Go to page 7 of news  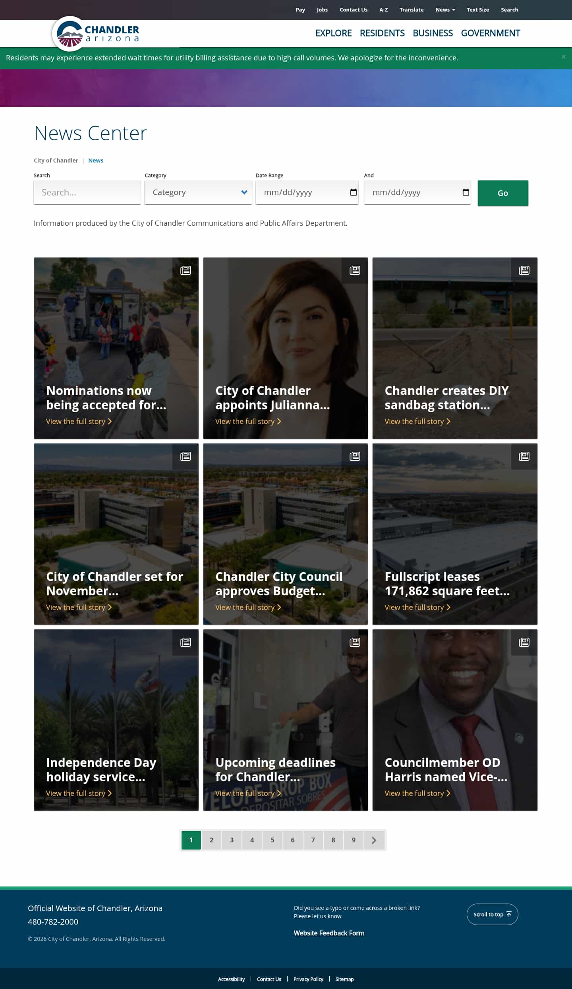tap(313, 840)
